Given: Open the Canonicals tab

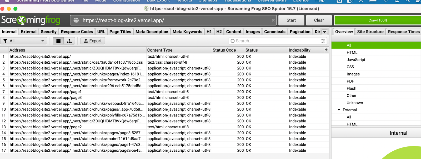Looking at the screenshot, I should [x=275, y=32].
